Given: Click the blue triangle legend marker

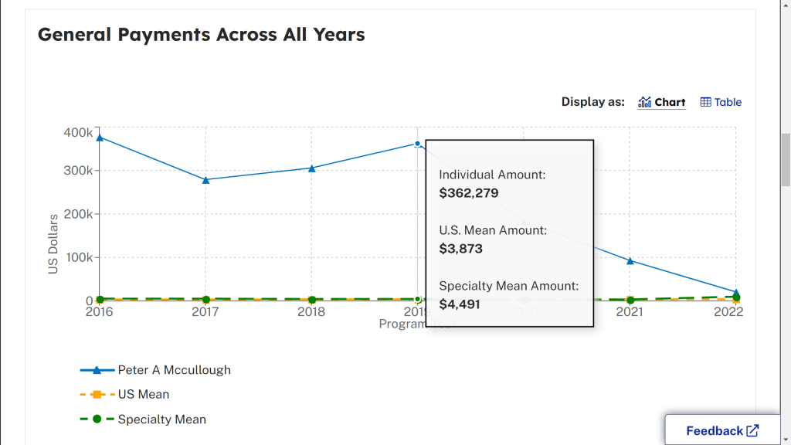Looking at the screenshot, I should [x=97, y=370].
